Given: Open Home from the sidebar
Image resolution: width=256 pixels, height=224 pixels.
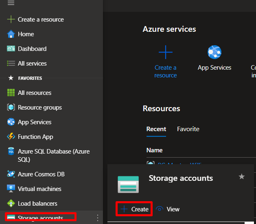Looking at the screenshot, I should point(26,34).
